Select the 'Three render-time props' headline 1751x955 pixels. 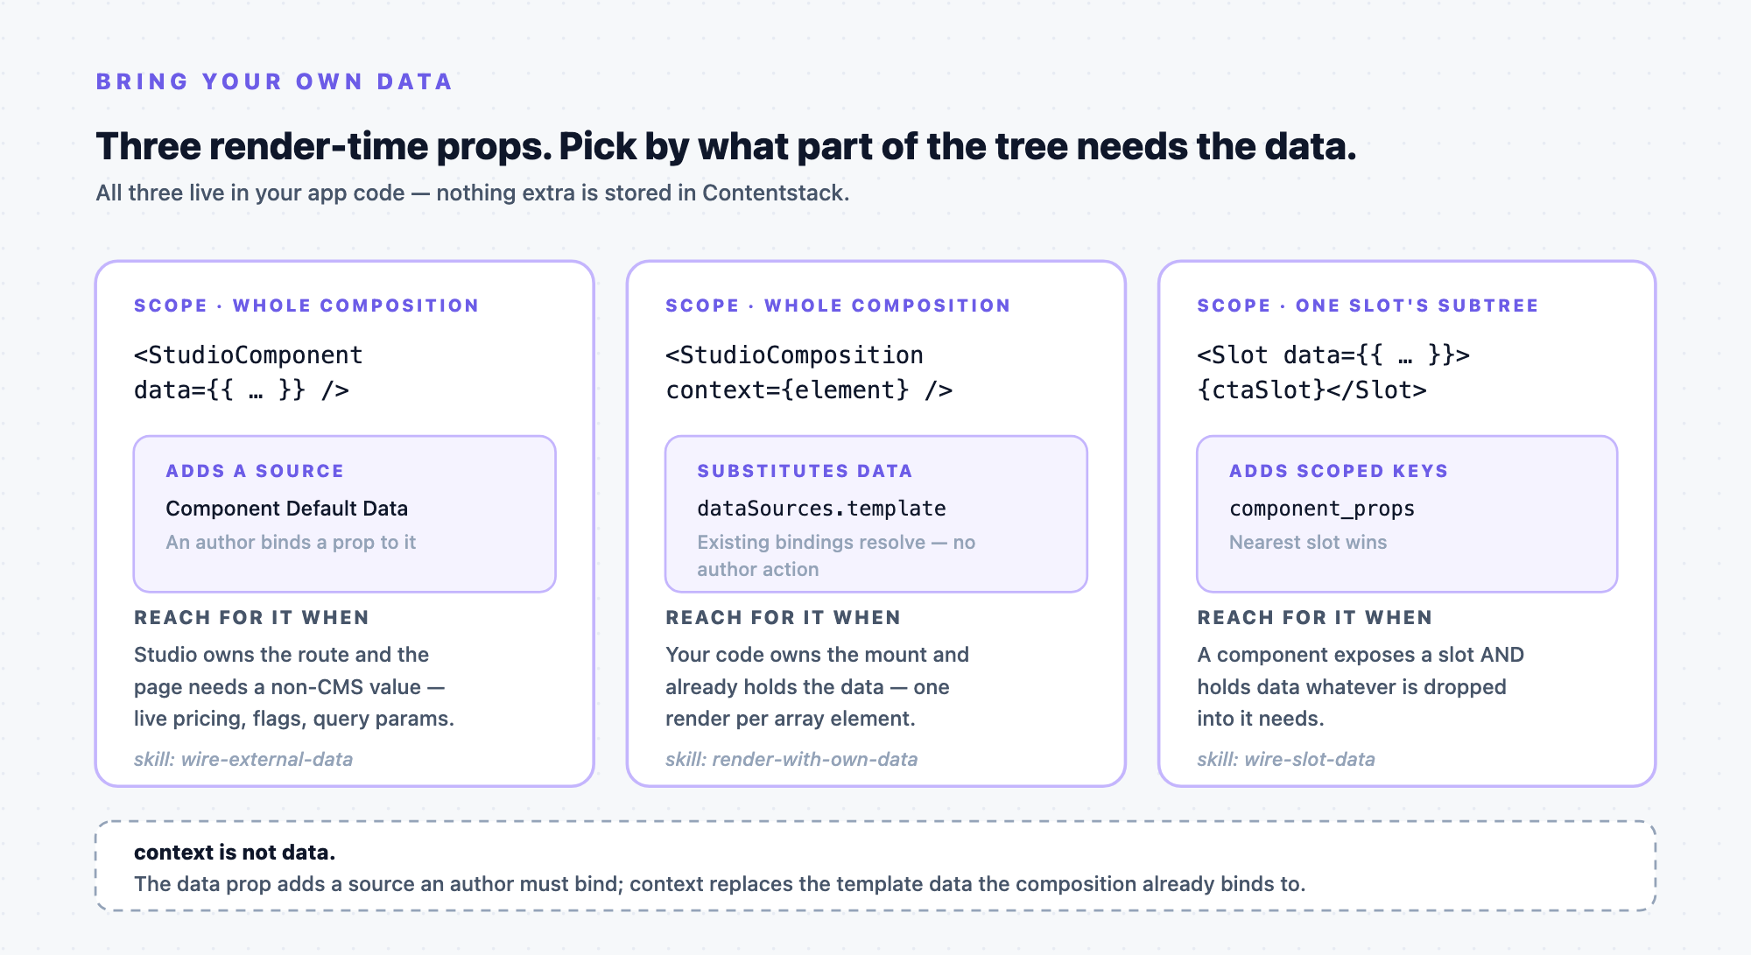tap(726, 146)
